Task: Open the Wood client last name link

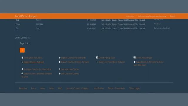Action: (18, 24)
